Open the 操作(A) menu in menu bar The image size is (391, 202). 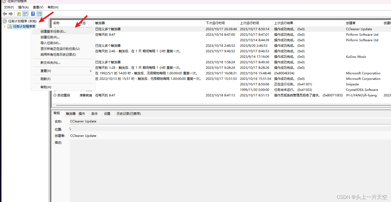click(x=23, y=7)
